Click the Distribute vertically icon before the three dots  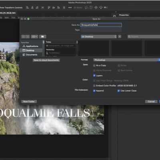pos(64,8)
